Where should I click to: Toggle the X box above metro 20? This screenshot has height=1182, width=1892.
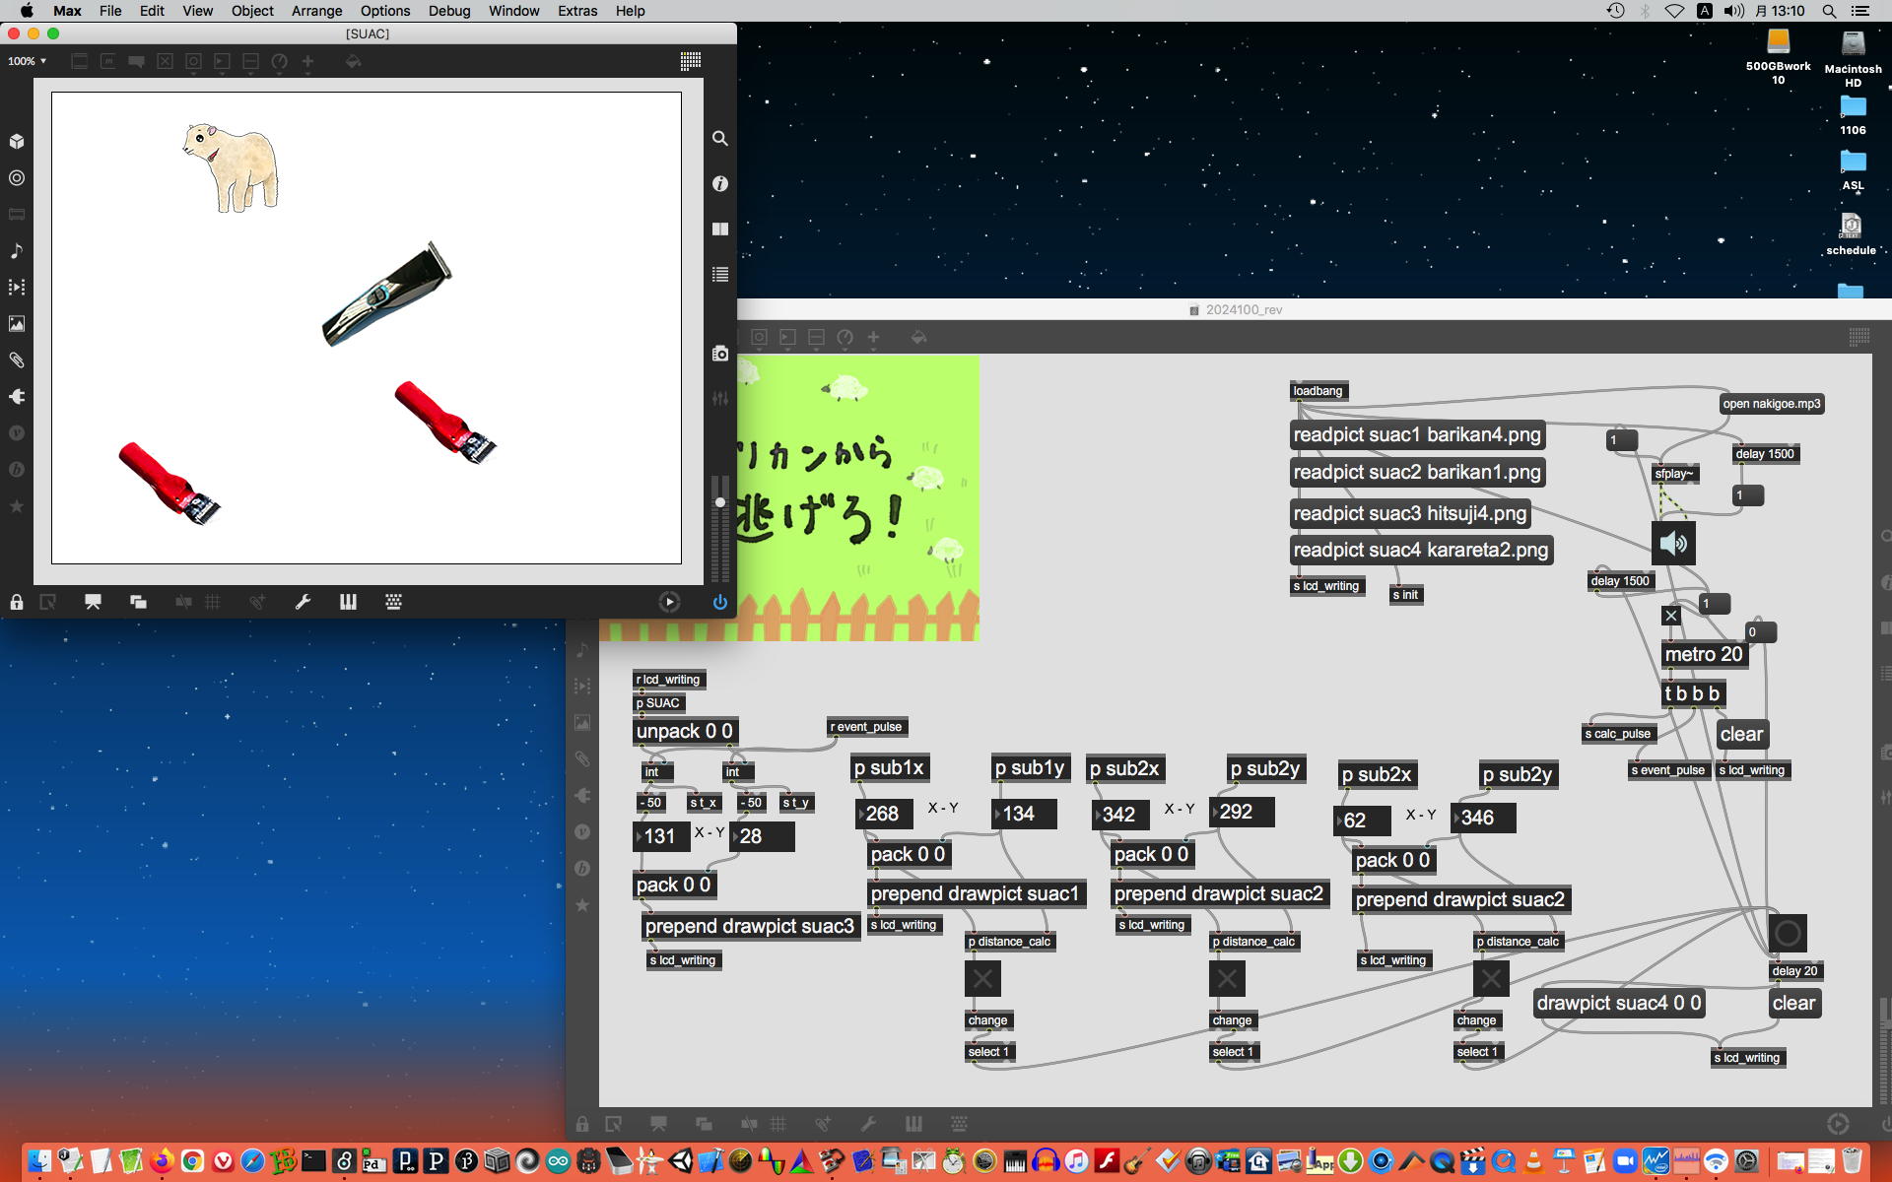pyautogui.click(x=1671, y=616)
